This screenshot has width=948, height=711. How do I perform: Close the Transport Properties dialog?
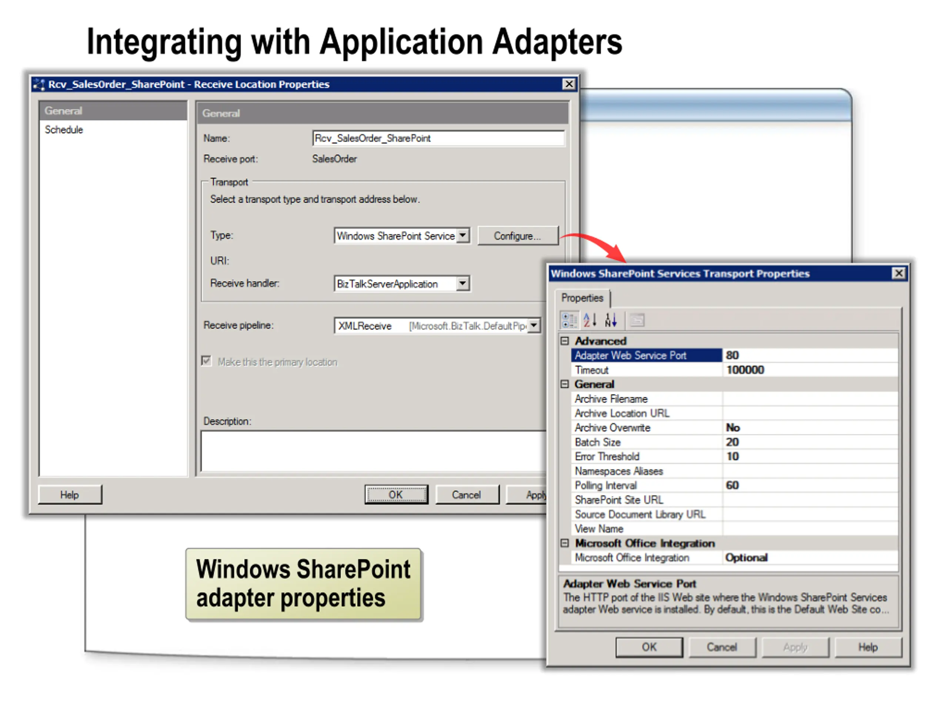(x=899, y=273)
